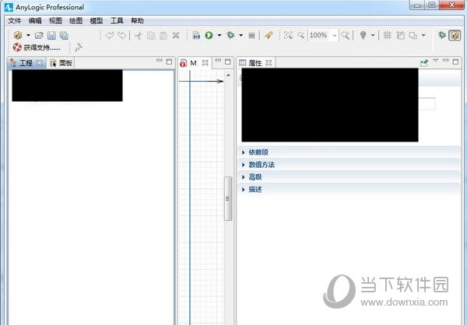Viewport: 467px width, 325px height.
Task: Click the Stop execution icon
Action: (251, 36)
